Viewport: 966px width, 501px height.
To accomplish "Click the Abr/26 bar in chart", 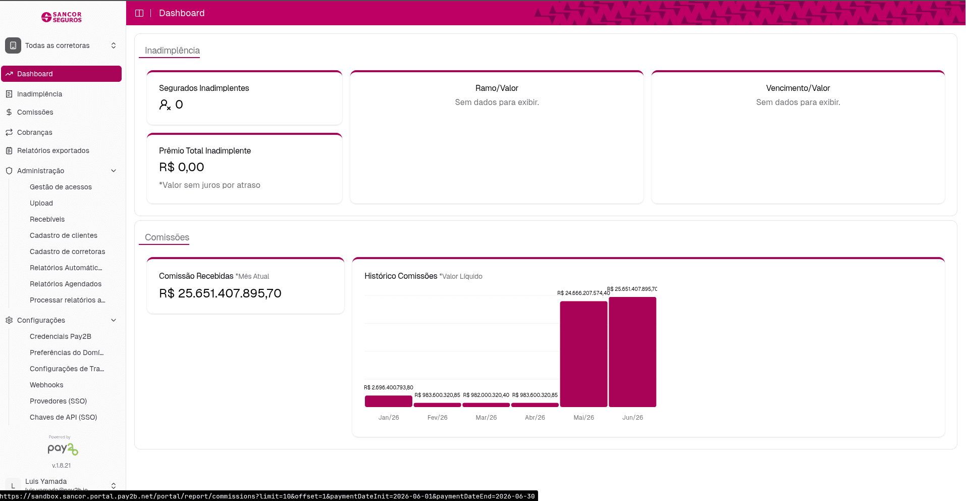I will point(535,405).
